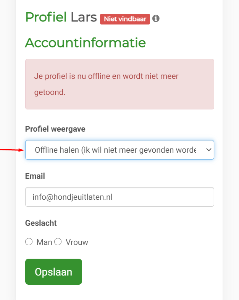Click the word getoond in the alert

50,93
